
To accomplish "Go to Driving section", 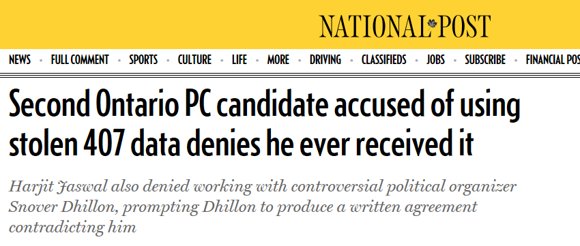I will (x=325, y=60).
